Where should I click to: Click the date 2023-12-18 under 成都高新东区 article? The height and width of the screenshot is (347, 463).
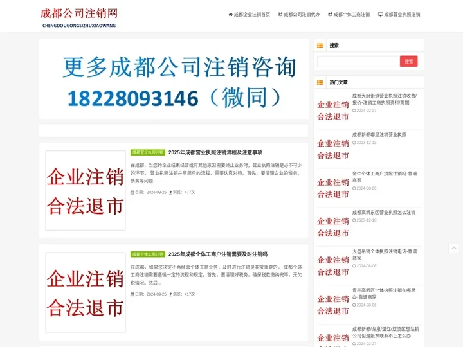click(x=367, y=220)
